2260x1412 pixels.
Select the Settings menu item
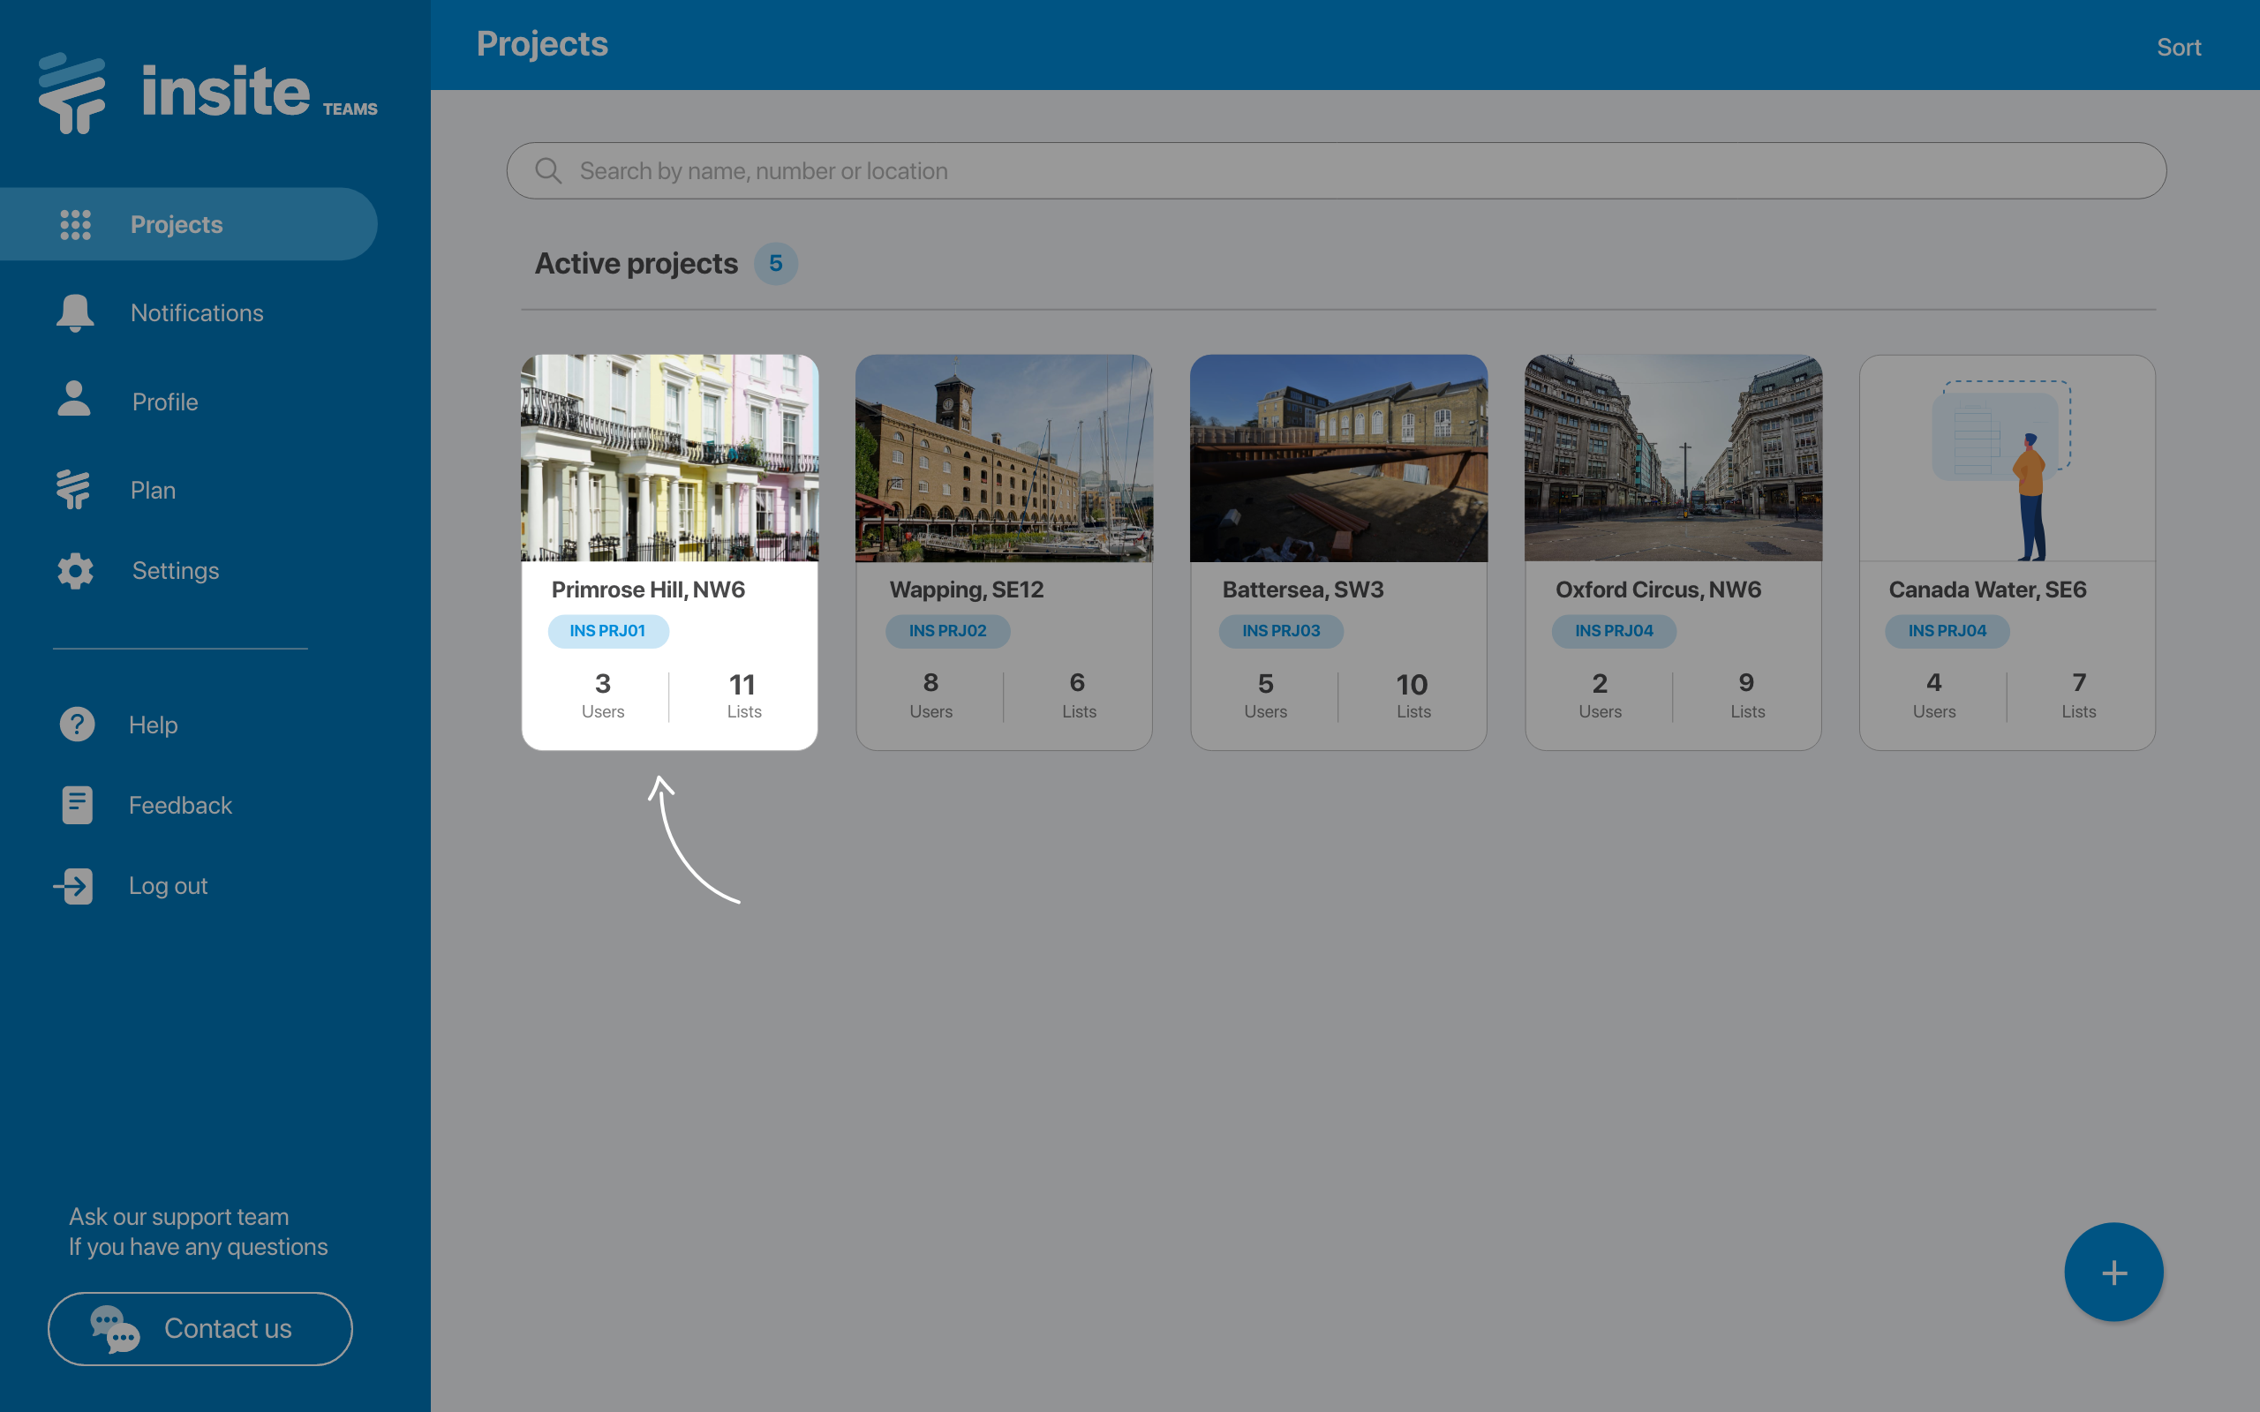pos(176,571)
